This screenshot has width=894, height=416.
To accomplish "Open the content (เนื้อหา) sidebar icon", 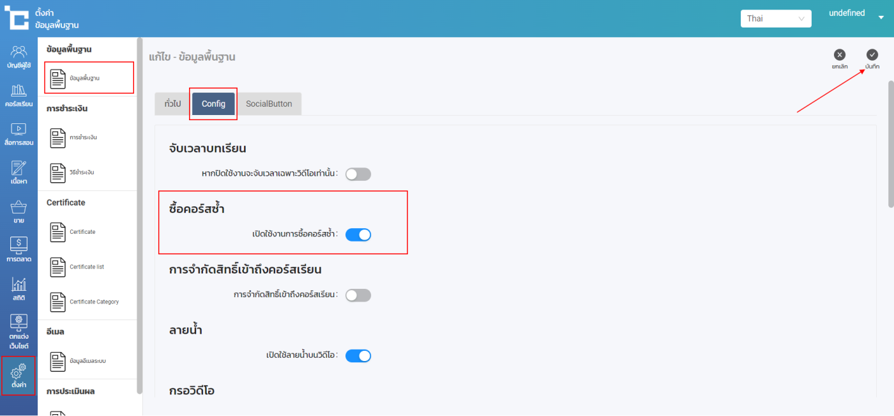I will (x=19, y=173).
